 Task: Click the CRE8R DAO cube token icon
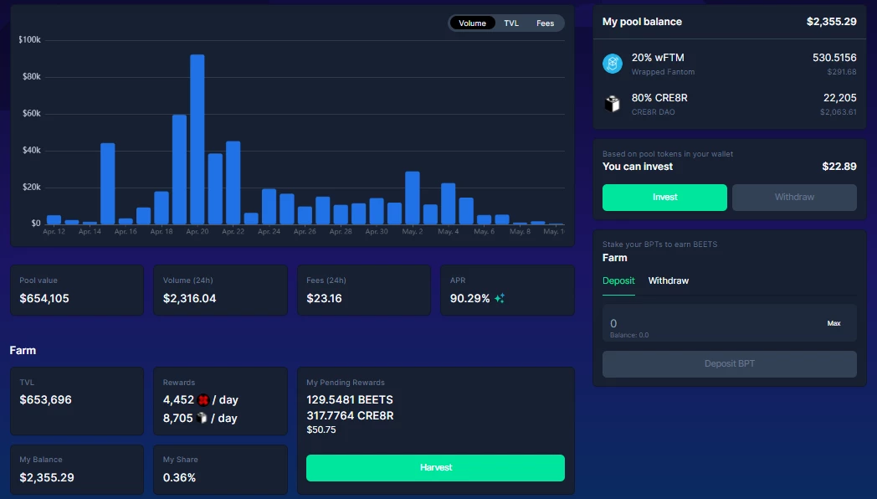(613, 104)
